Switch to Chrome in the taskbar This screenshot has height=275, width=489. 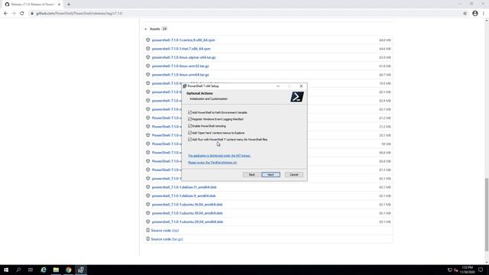click(x=68, y=270)
